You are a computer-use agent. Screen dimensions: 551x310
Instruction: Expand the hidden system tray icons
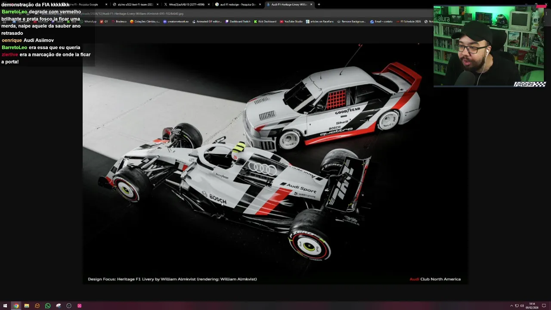tap(511, 306)
